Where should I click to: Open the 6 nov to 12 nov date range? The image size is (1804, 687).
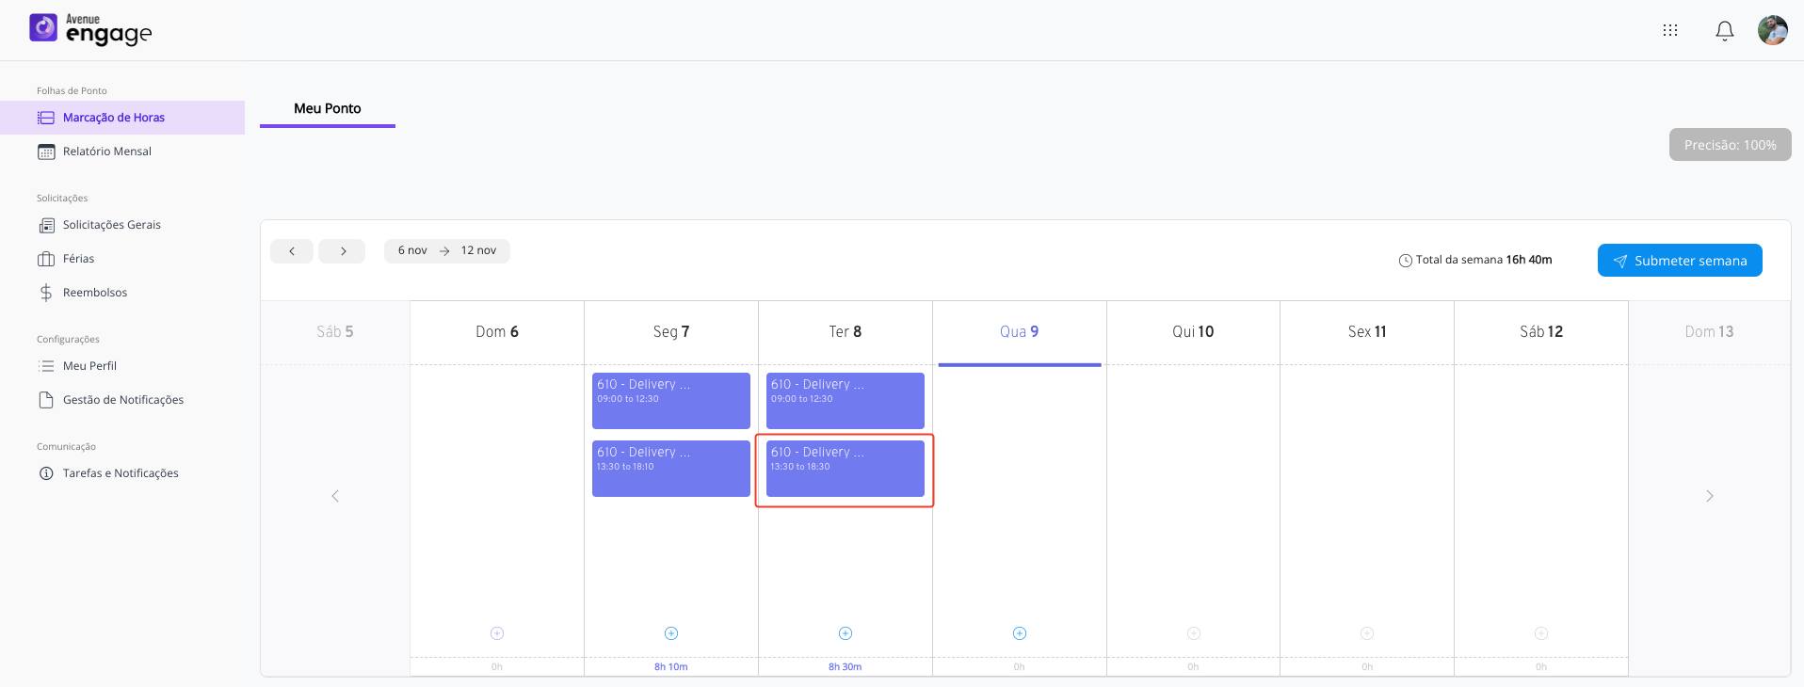tap(447, 251)
